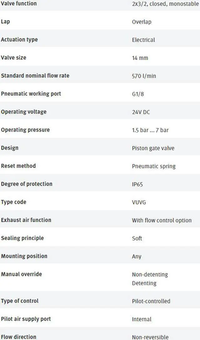Click the 'Pilot air supply port' label
Viewport: 200px width, 340px height.
pos(26,319)
